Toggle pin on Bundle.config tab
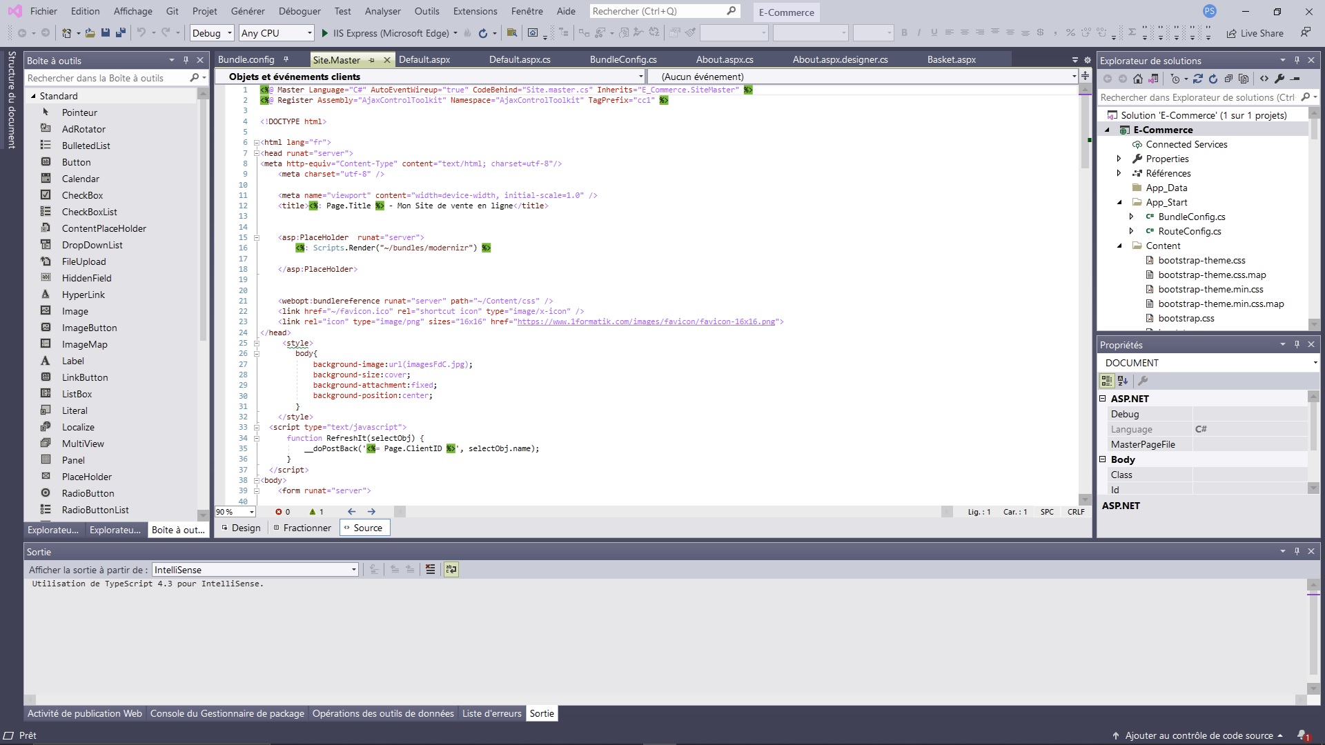Image resolution: width=1325 pixels, height=745 pixels. click(x=286, y=59)
